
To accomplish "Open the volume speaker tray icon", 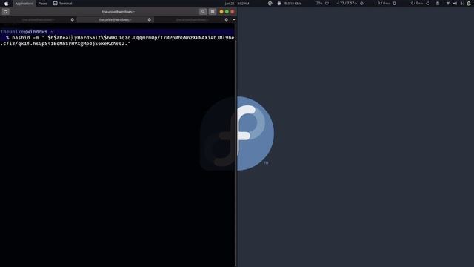I will pos(455,4).
